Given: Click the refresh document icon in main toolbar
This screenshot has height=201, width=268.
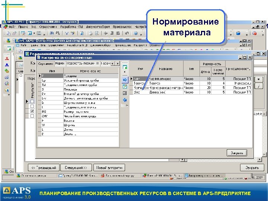Looking at the screenshot, I should click(82, 33).
